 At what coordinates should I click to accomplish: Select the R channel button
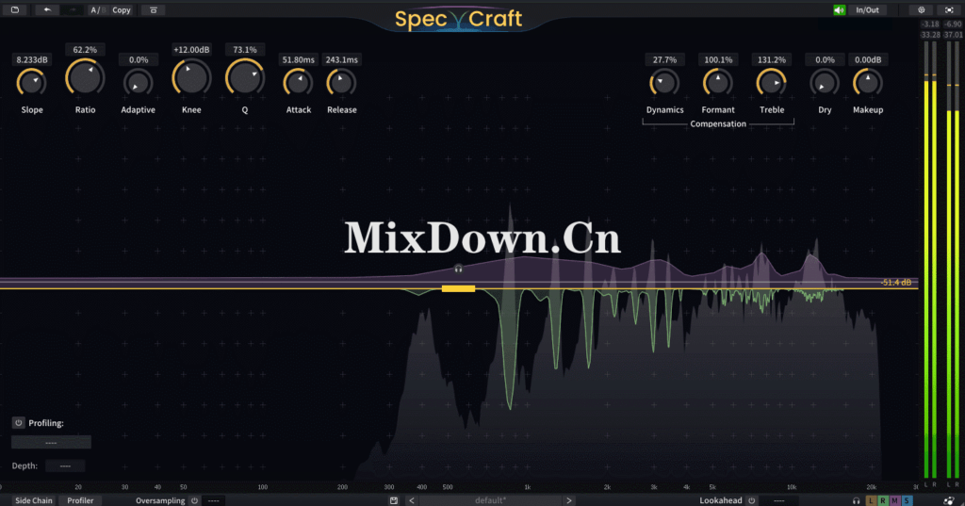pyautogui.click(x=882, y=501)
